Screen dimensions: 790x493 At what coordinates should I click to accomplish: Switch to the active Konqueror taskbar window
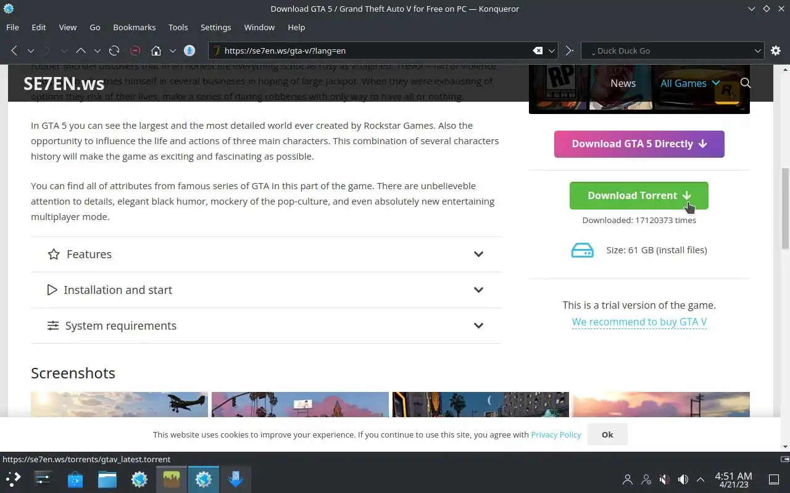pos(204,479)
